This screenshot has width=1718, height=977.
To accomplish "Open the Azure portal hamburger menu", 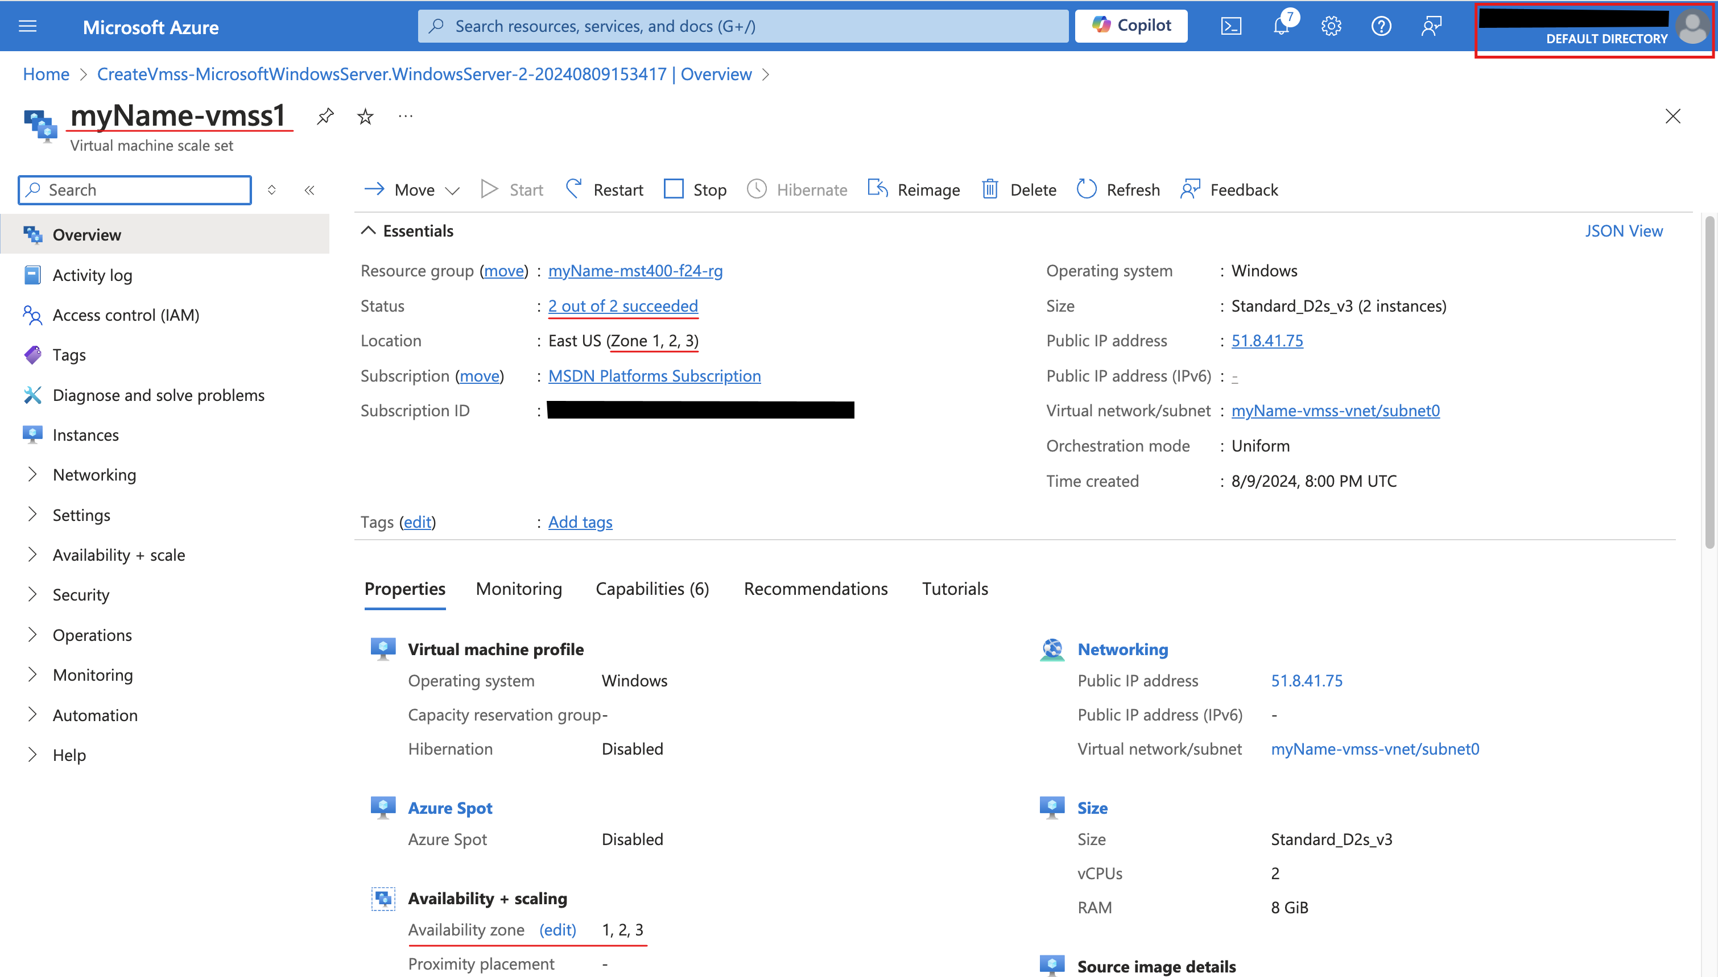I will point(27,26).
